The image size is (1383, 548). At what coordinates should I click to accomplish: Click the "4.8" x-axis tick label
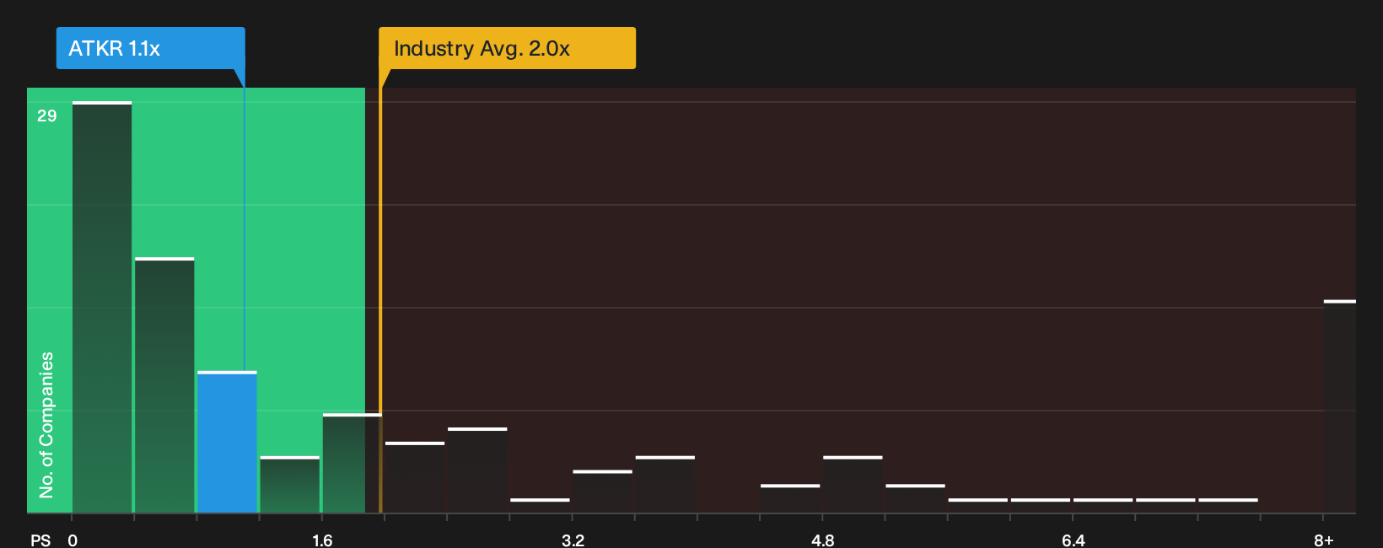pos(823,540)
